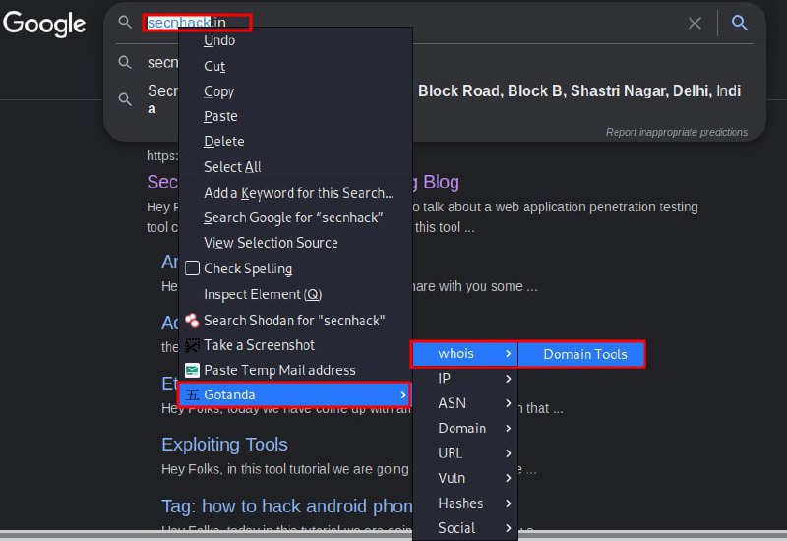The width and height of the screenshot is (787, 541).
Task: Expand the Gotanda submenu arrow
Action: (x=403, y=395)
